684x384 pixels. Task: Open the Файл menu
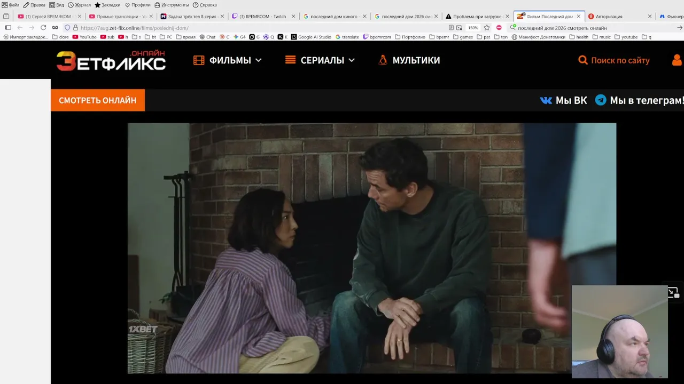[11, 5]
